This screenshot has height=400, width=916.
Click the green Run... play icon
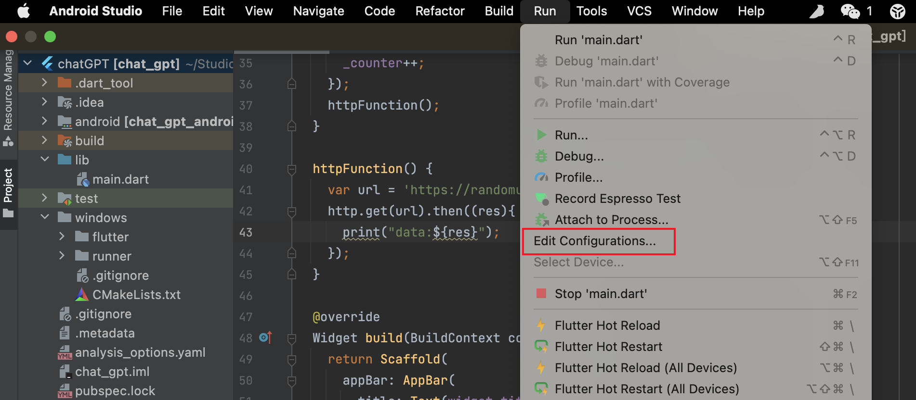tap(542, 135)
